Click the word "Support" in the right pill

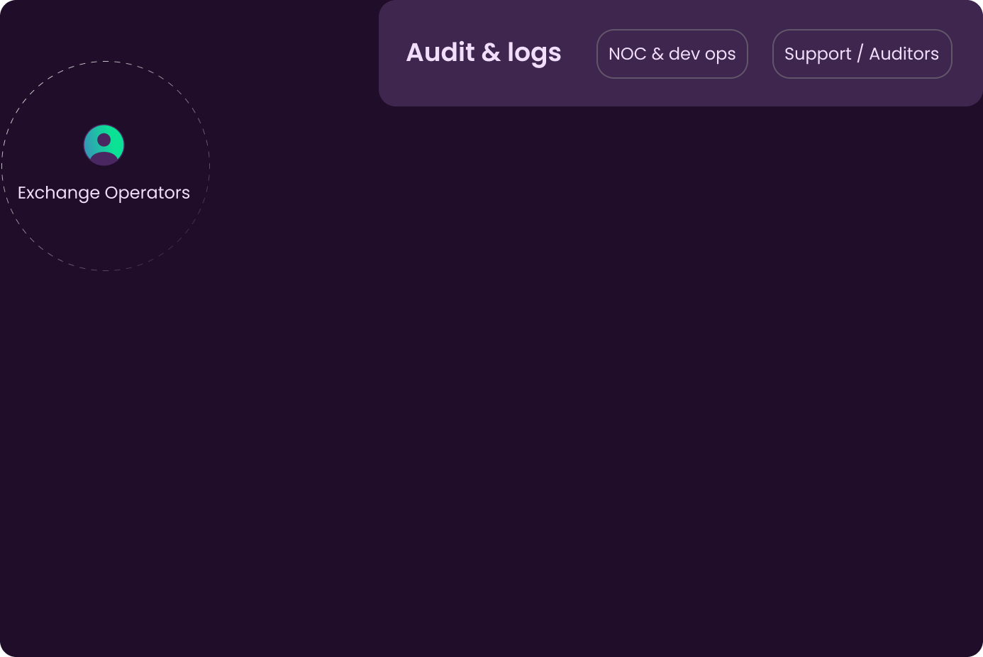point(818,55)
